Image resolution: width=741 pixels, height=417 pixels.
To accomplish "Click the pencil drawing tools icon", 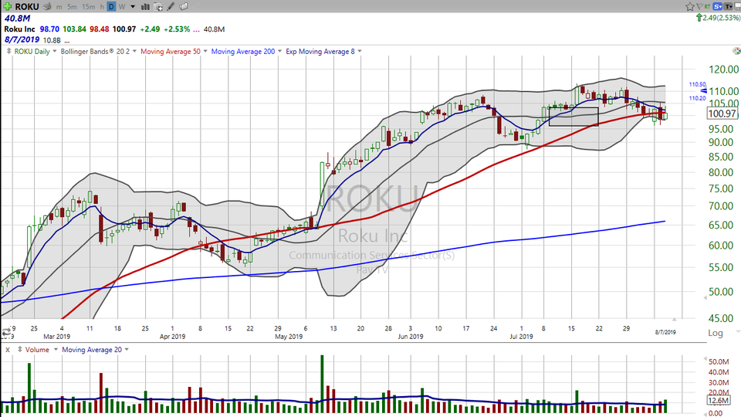I will click(x=169, y=6).
